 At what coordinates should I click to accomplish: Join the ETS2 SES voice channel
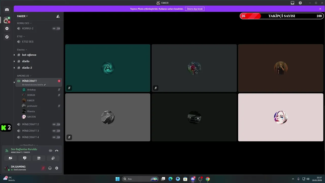click(x=39, y=42)
